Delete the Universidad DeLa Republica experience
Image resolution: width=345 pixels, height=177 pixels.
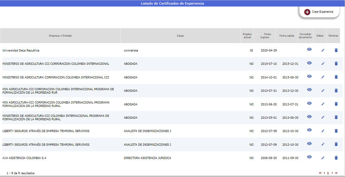pyautogui.click(x=336, y=50)
